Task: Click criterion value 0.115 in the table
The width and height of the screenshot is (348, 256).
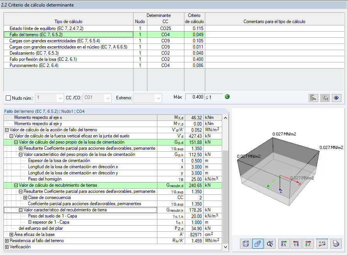Action: (194, 28)
